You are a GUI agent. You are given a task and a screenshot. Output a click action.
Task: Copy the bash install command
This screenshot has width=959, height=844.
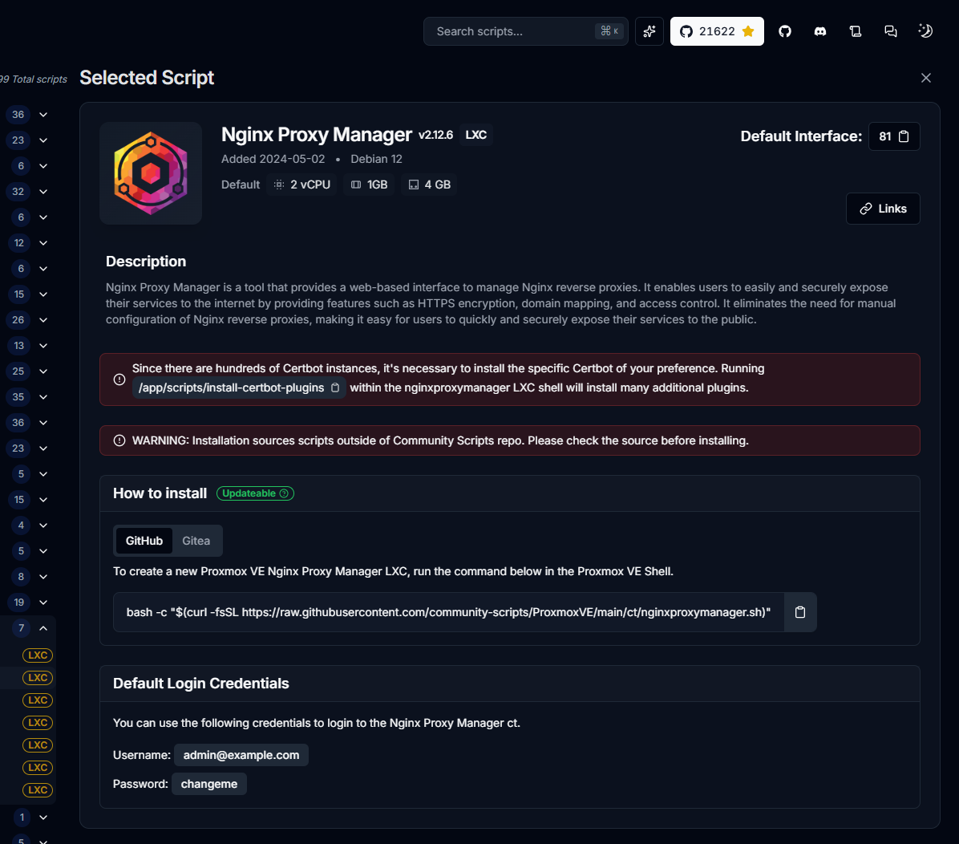click(799, 612)
